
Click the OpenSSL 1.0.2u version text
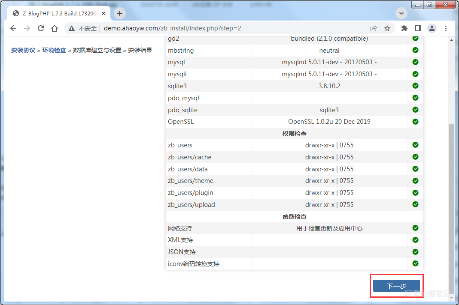point(329,122)
